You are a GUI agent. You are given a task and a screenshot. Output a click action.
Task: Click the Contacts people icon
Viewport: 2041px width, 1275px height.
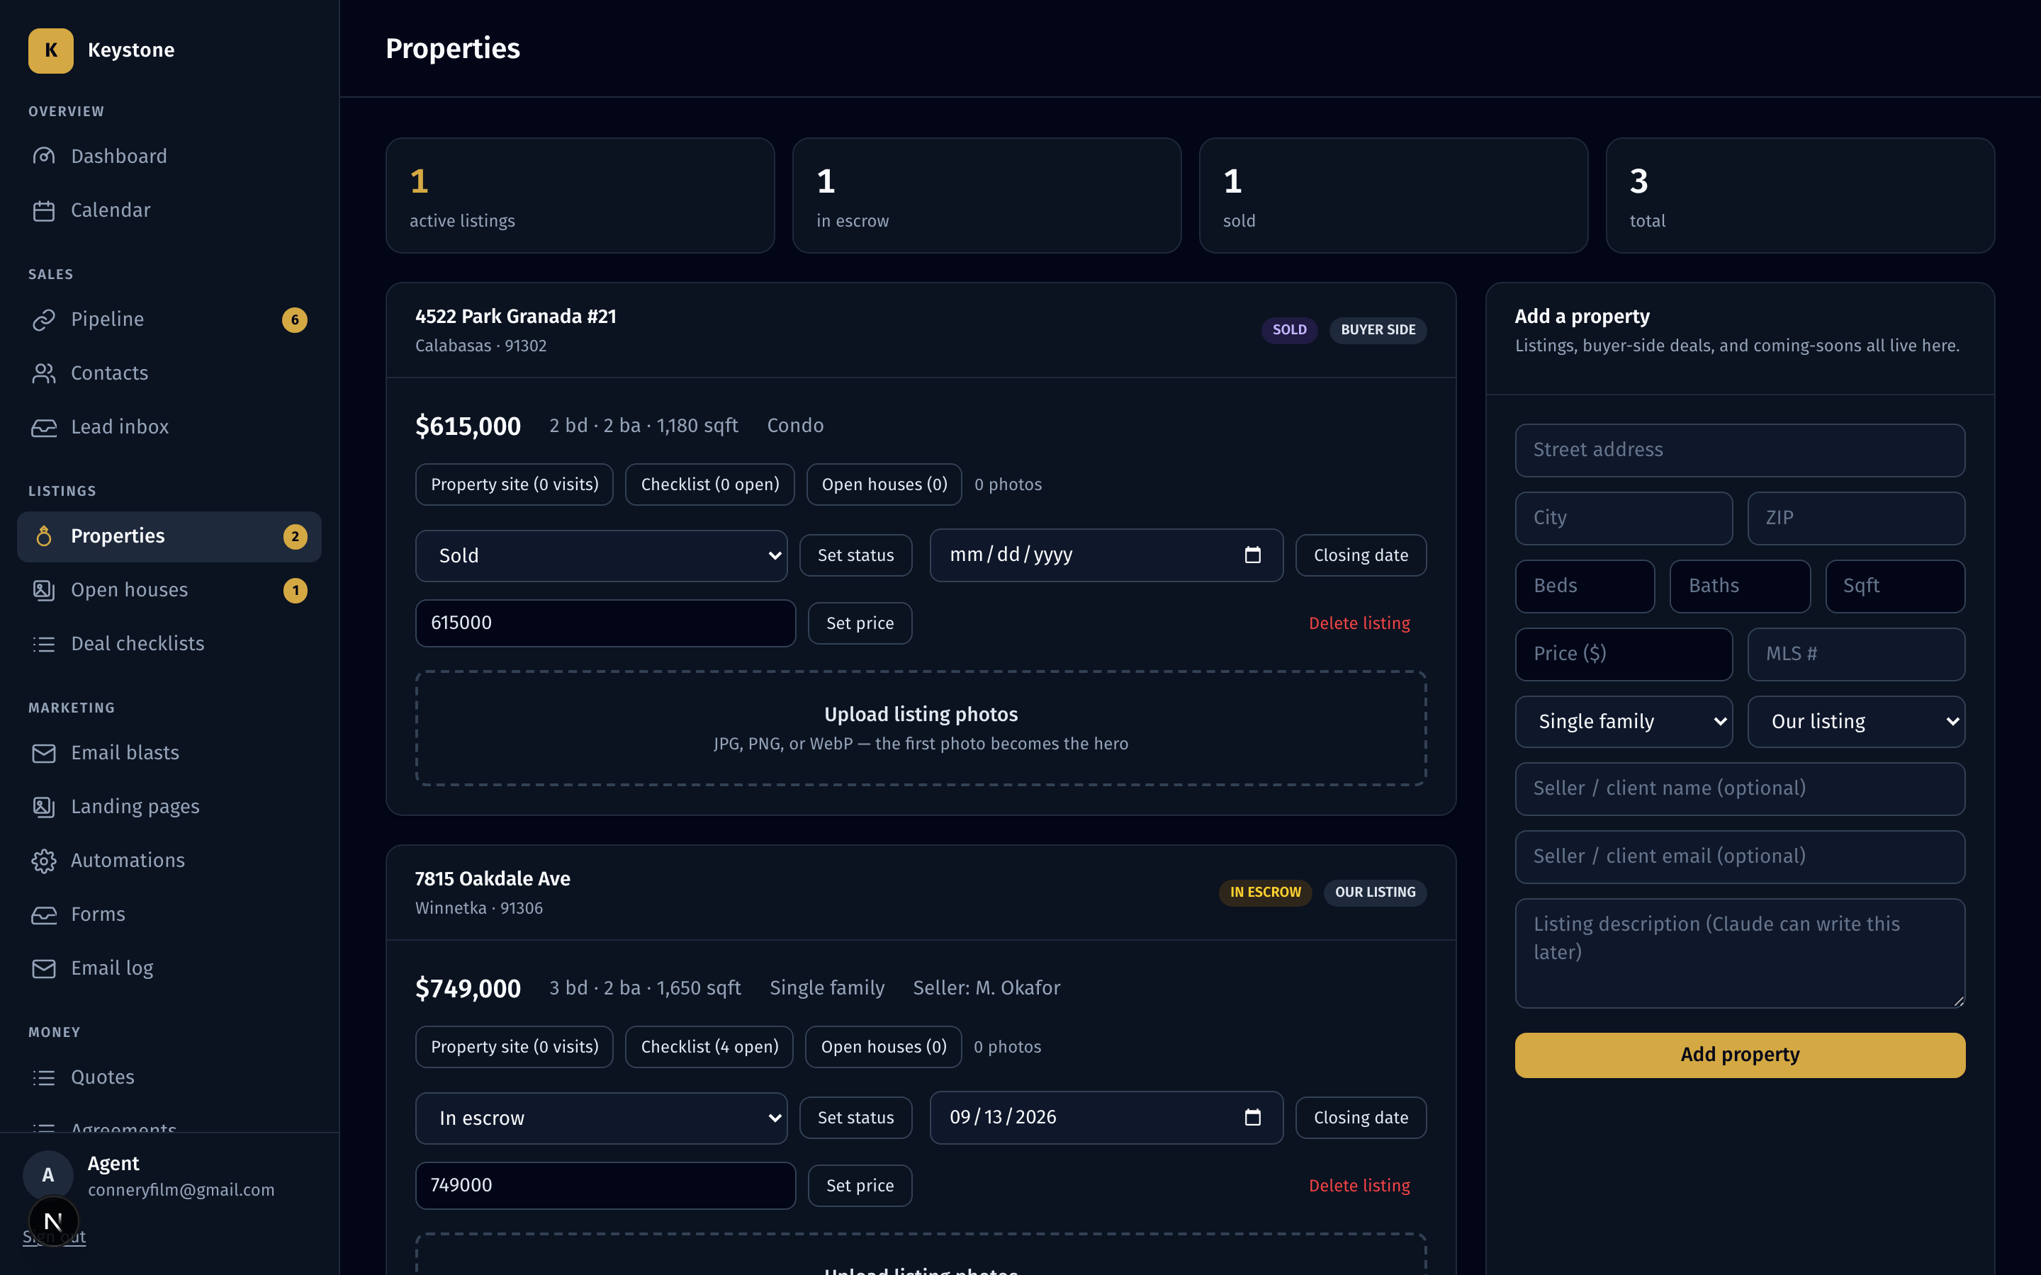[44, 373]
